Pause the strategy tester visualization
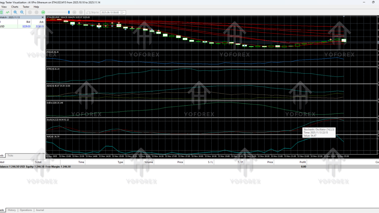This screenshot has width=379, height=213. [x=30, y=12]
